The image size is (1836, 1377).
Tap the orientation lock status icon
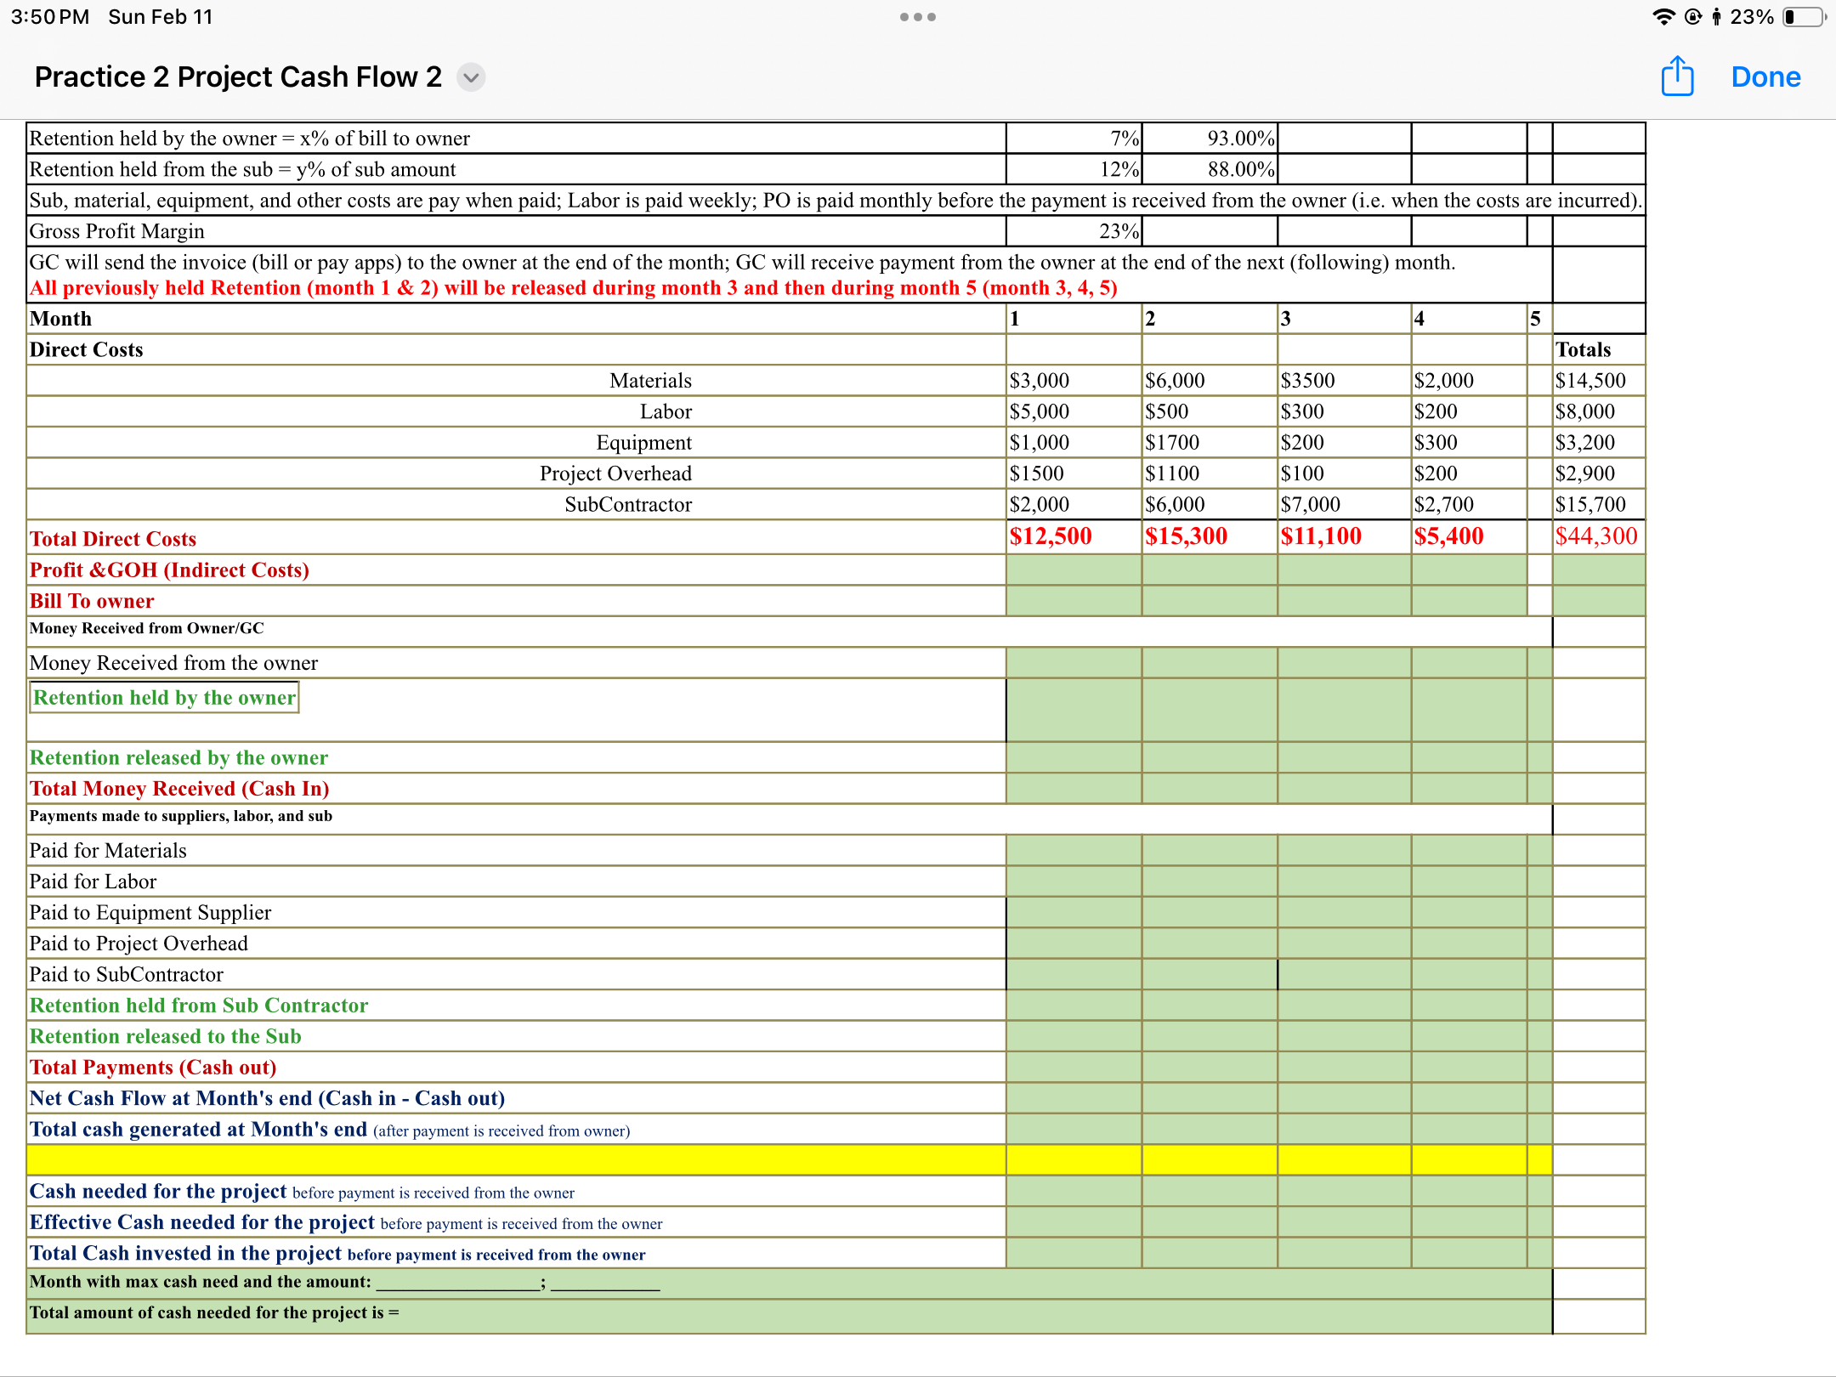[1692, 17]
